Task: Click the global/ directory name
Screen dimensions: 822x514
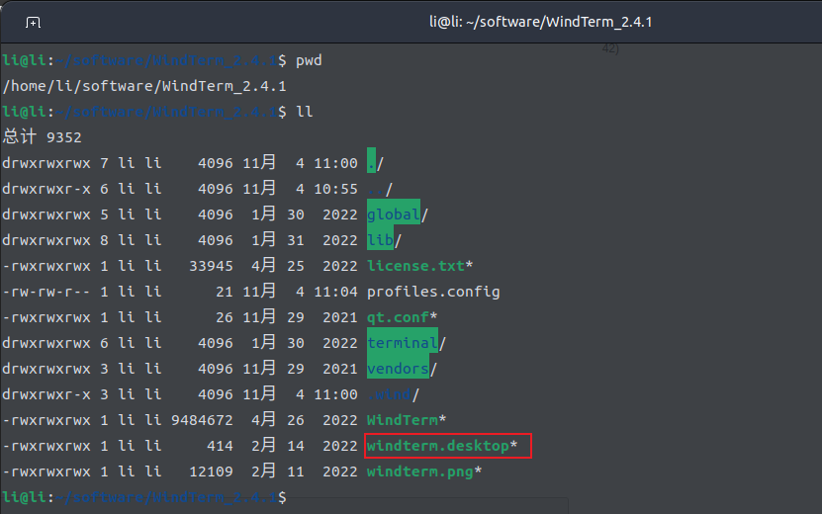Action: [398, 214]
